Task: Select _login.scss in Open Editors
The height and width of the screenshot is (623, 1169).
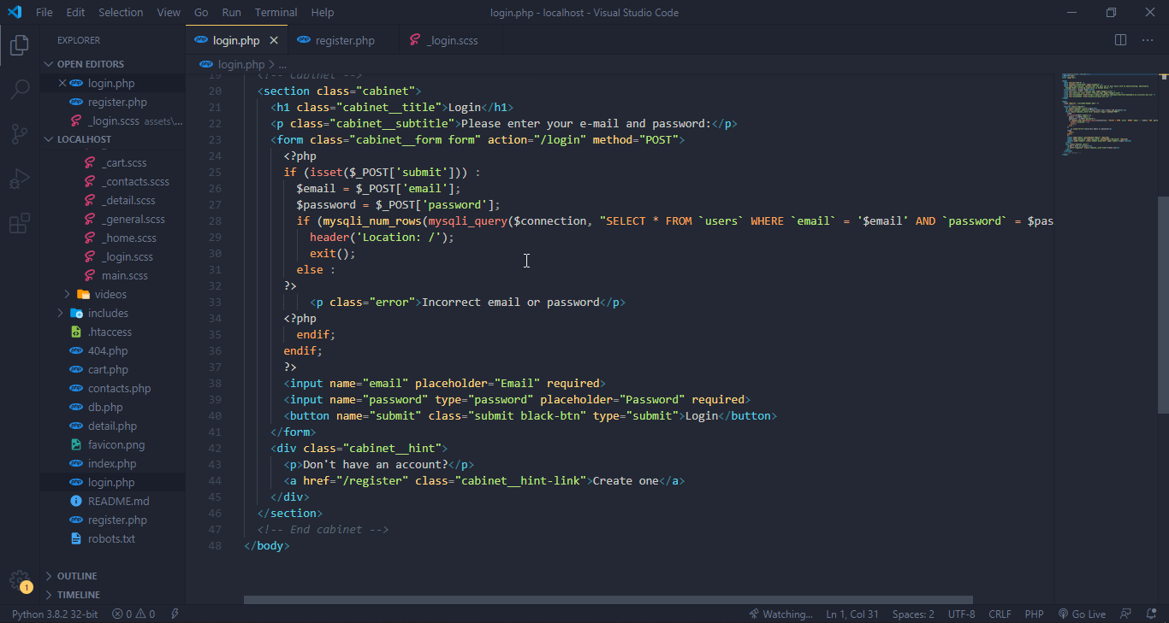Action: point(114,120)
